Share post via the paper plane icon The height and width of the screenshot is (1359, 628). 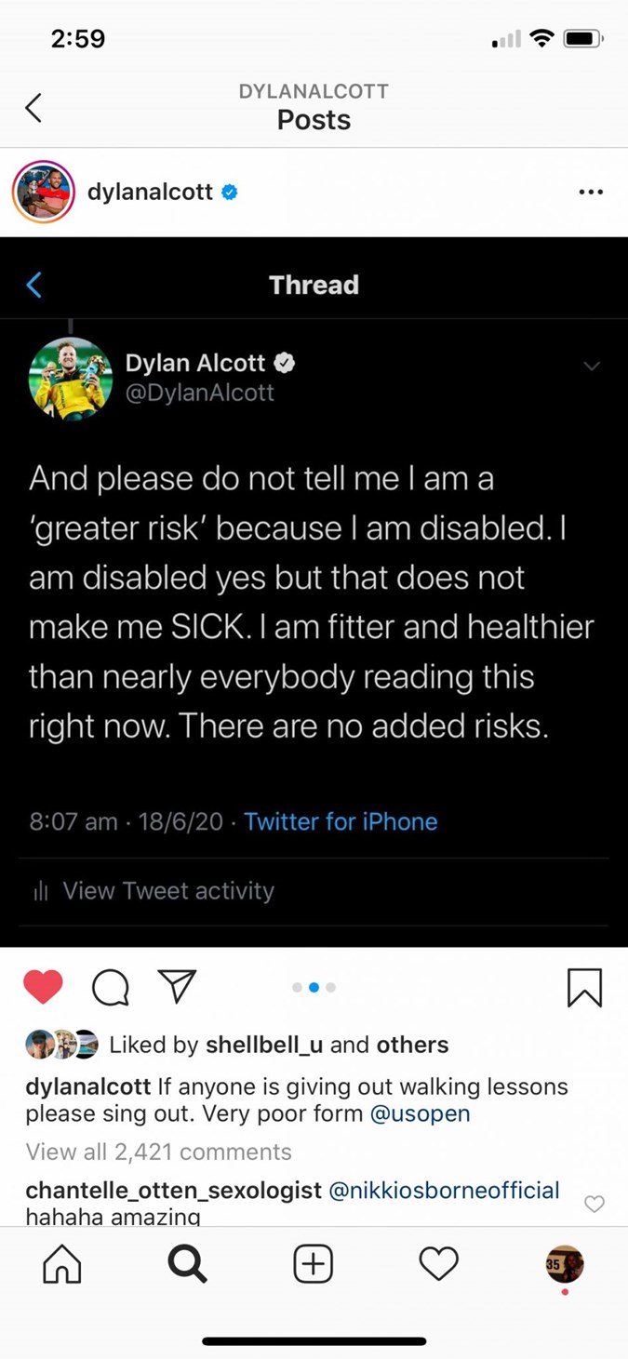point(177,986)
